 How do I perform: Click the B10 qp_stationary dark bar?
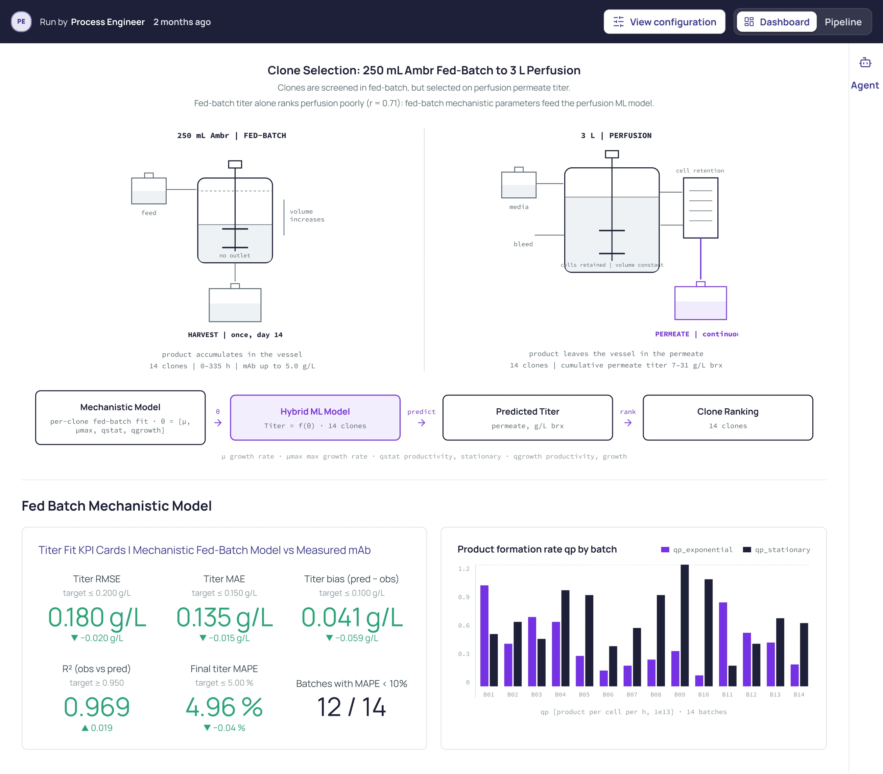click(x=709, y=633)
